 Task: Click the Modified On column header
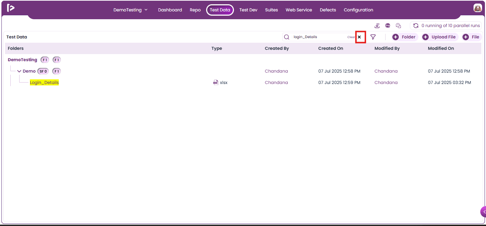pos(441,48)
